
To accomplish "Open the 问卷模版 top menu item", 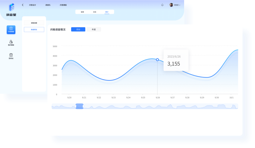I will click(63, 5).
